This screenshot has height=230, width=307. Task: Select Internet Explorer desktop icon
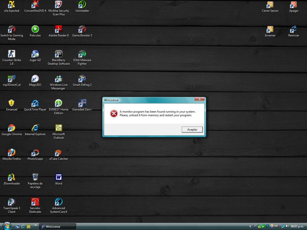point(35,130)
